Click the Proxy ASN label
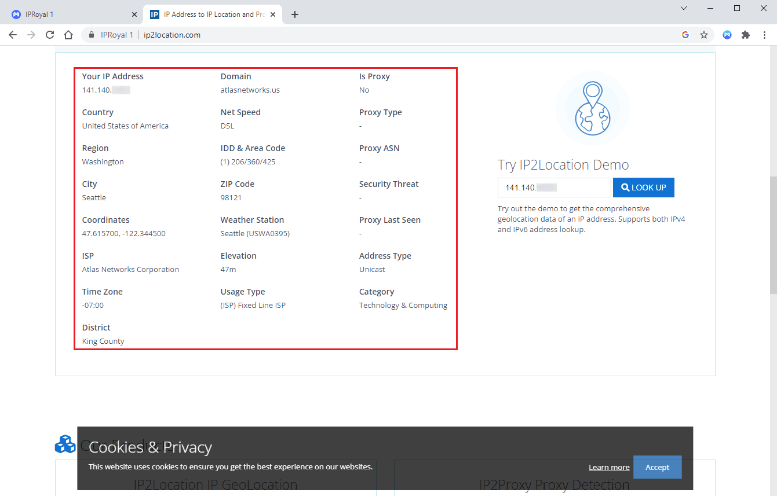Viewport: 777px width, 496px height. point(380,148)
